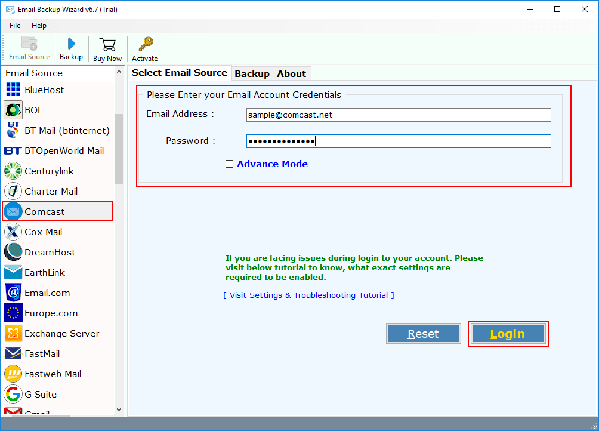599x431 pixels.
Task: Click the source list vertical scrollbar thumb
Action: click(x=119, y=149)
